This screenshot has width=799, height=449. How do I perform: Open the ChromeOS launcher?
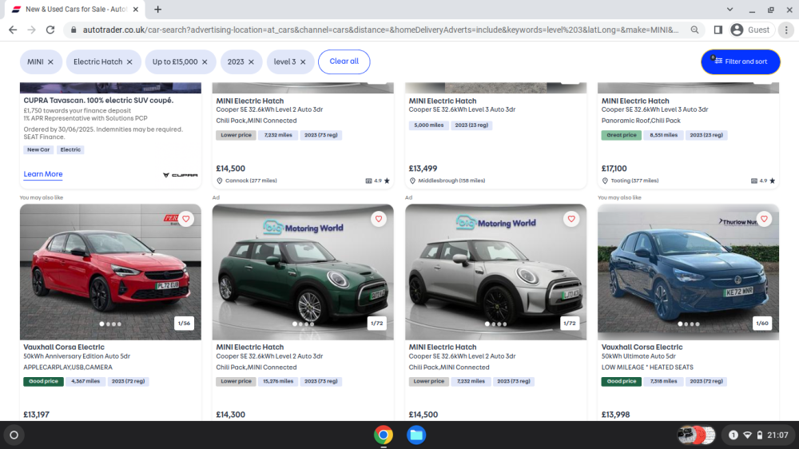14,435
